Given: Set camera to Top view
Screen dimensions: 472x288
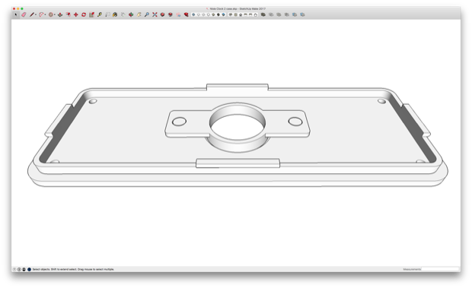Looking at the screenshot, I should coord(236,14).
